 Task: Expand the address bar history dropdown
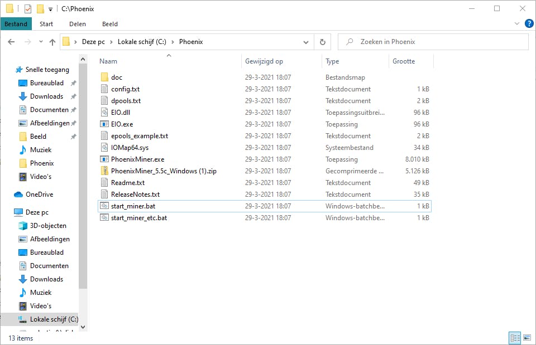pos(306,42)
